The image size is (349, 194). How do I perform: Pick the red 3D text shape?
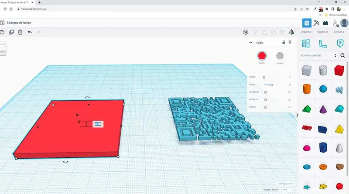click(x=307, y=128)
